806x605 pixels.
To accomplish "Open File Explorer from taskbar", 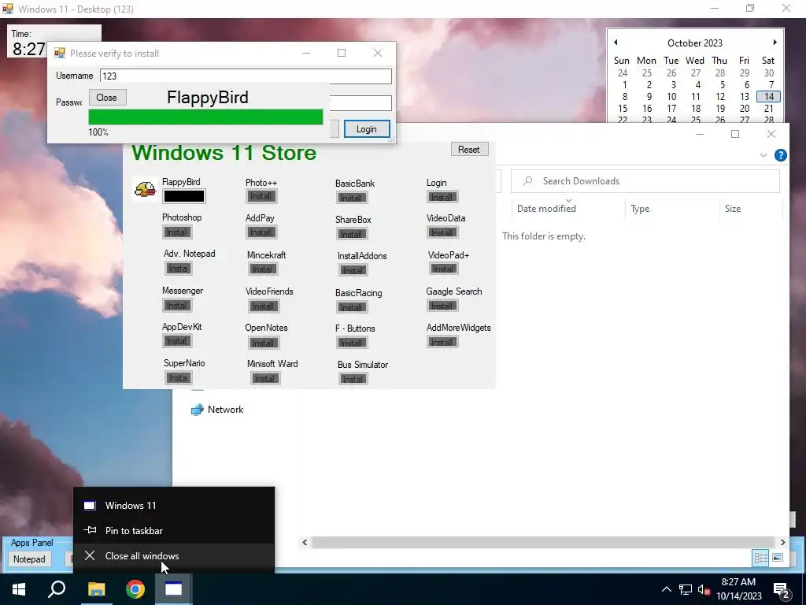I will tap(96, 589).
